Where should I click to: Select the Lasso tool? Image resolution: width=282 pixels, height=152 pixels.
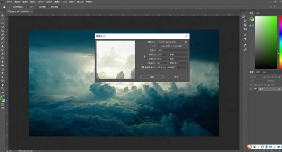point(2,23)
